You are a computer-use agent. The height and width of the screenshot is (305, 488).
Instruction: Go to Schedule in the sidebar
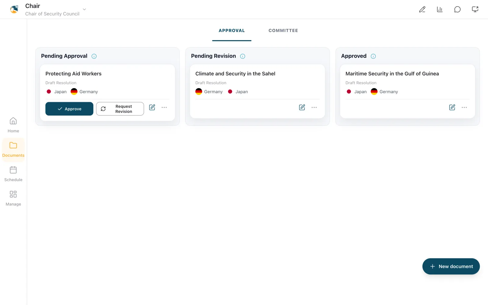point(13,174)
